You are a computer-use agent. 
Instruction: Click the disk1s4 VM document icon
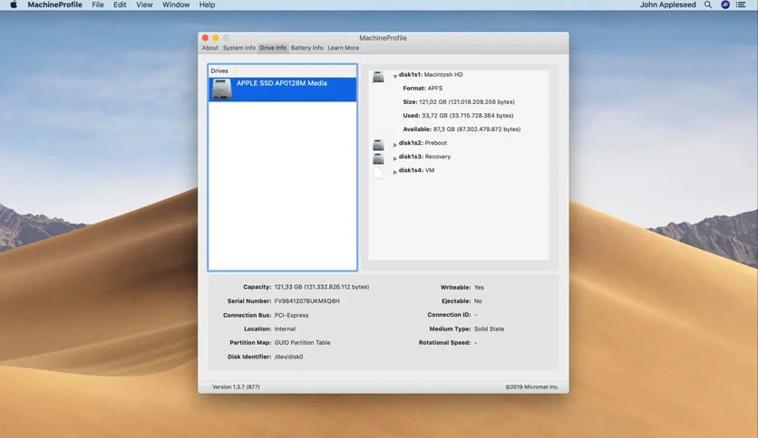(378, 172)
